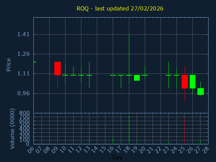Click the red candlestick on day 09

[x=57, y=69]
